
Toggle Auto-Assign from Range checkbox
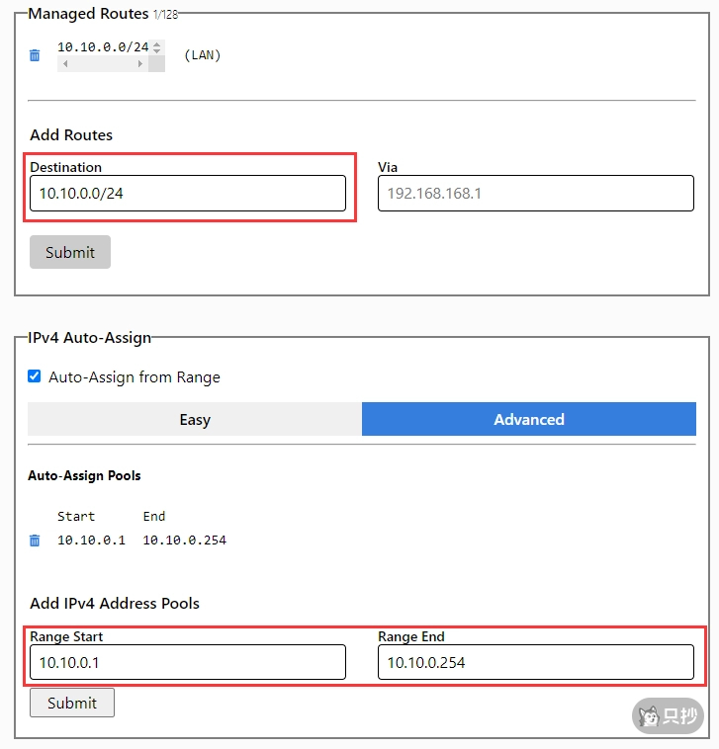[x=35, y=376]
